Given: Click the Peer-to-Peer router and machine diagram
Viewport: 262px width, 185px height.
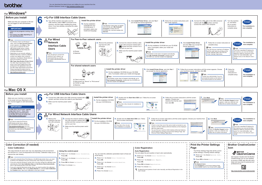Looking at the screenshot, I should point(84,45).
